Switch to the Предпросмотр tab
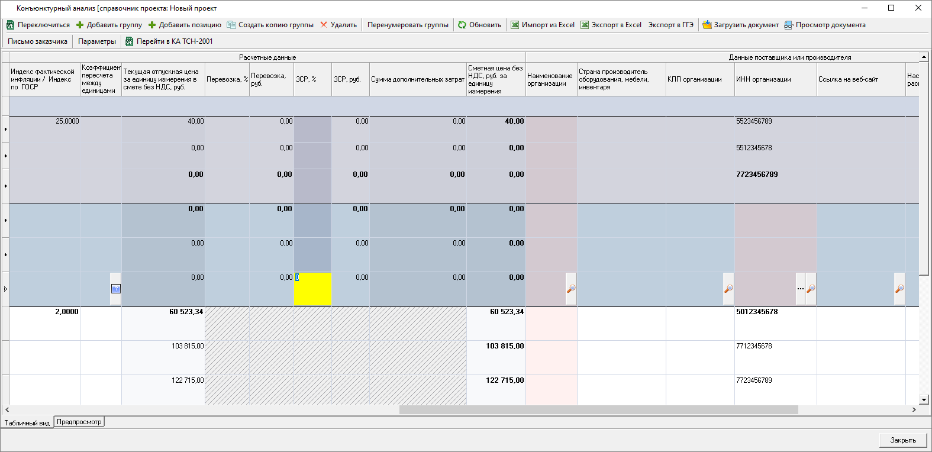 click(79, 422)
